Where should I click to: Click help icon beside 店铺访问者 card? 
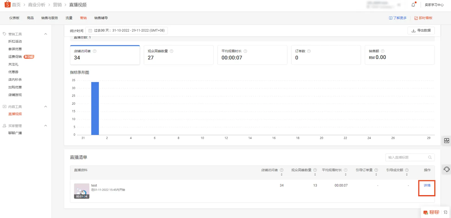coord(95,51)
